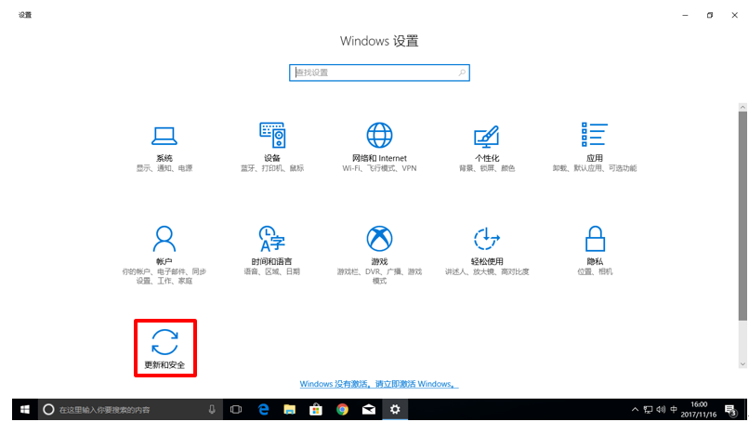Open the Windows Start menu
Viewport: 749px width, 422px height.
(x=25, y=410)
